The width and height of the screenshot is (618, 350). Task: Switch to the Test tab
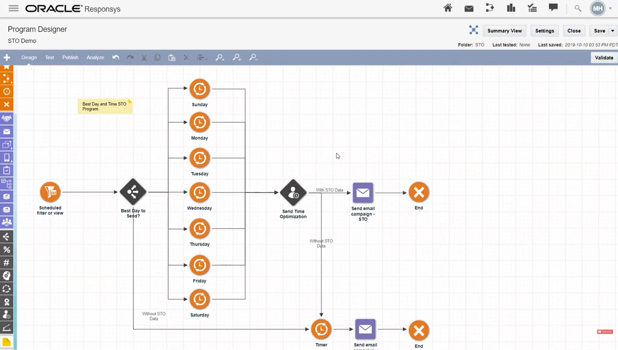coord(49,57)
